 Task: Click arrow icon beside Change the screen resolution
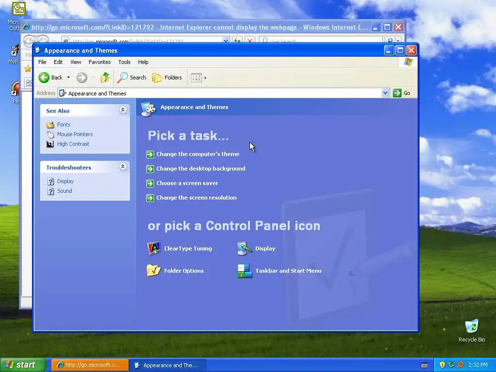pyautogui.click(x=150, y=198)
